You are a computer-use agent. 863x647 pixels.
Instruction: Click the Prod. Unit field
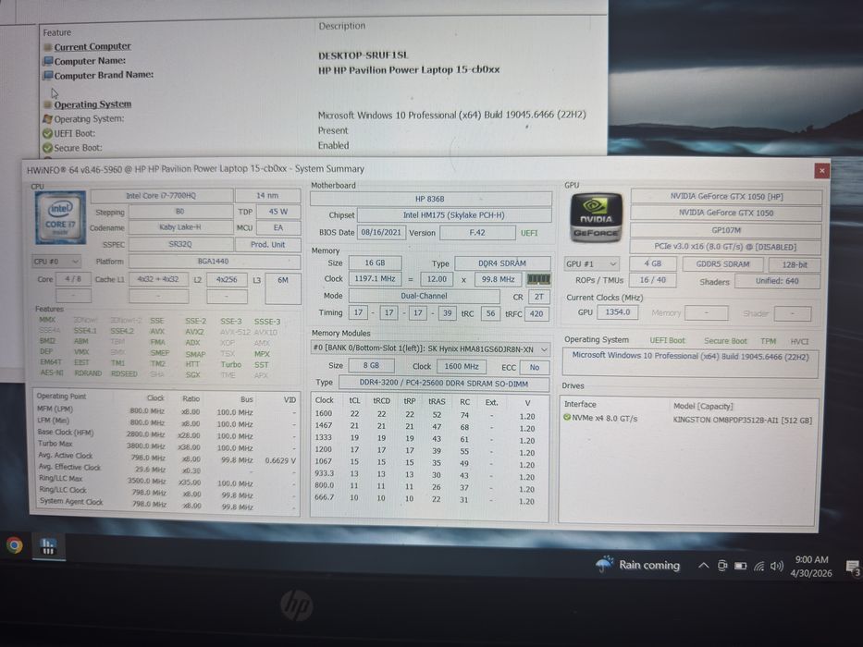[x=267, y=244]
